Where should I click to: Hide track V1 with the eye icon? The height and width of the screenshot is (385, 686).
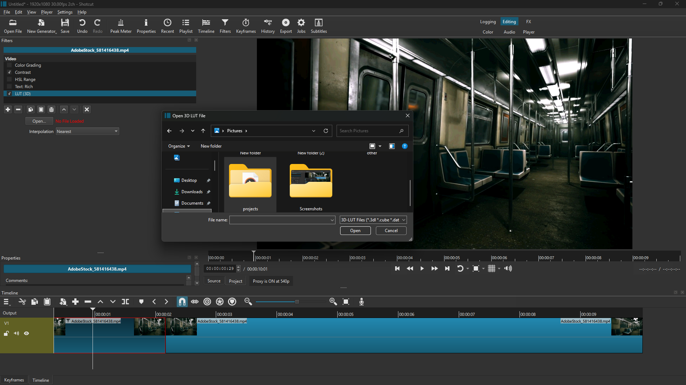[x=26, y=334]
